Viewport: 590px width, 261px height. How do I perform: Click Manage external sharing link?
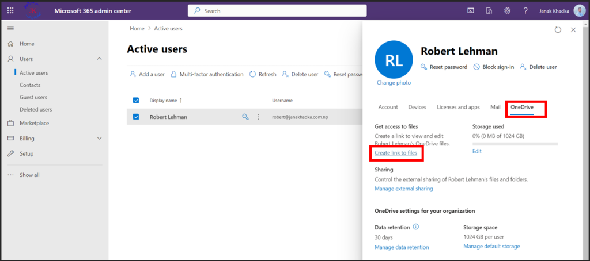point(404,189)
